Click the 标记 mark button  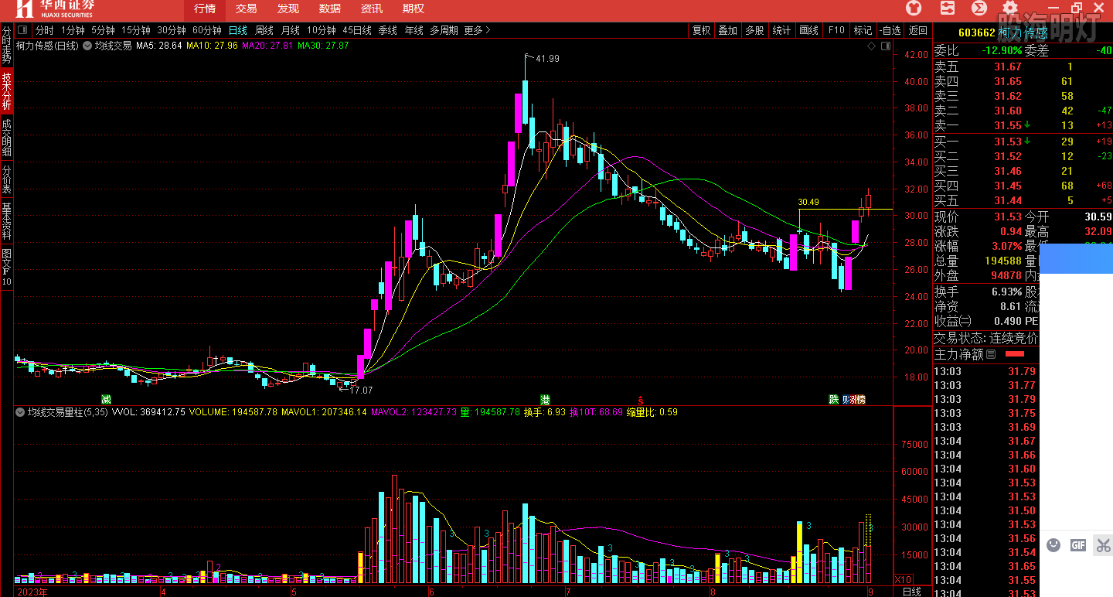click(863, 31)
